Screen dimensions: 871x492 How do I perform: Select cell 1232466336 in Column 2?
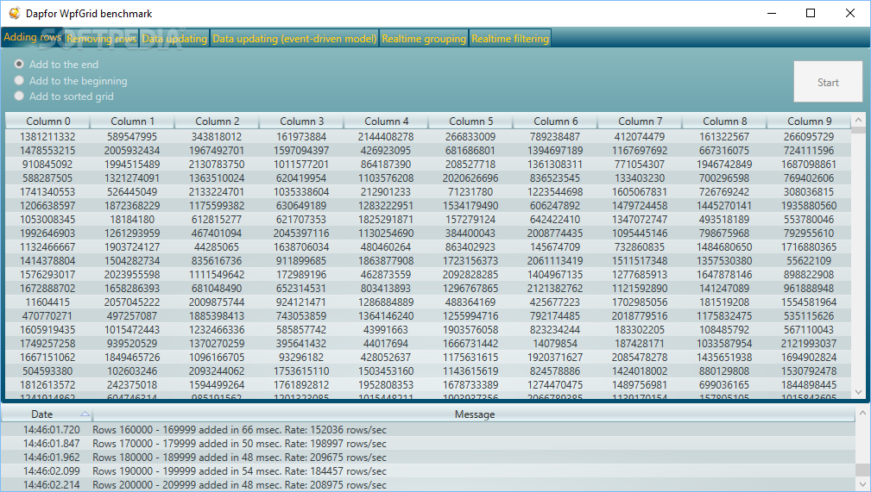coord(218,329)
